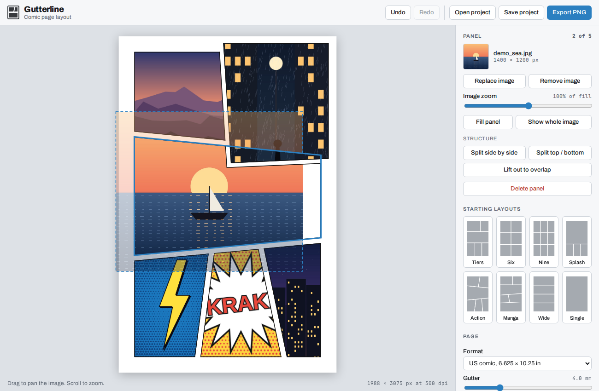Export the page as PNG
The image size is (599, 391).
(x=570, y=12)
